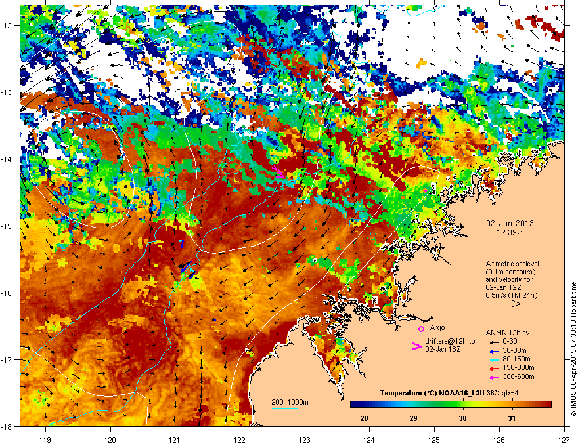Click the magenta drifters arrowhead legend symbol
Image resolution: width=578 pixels, height=446 pixels.
tap(417, 346)
